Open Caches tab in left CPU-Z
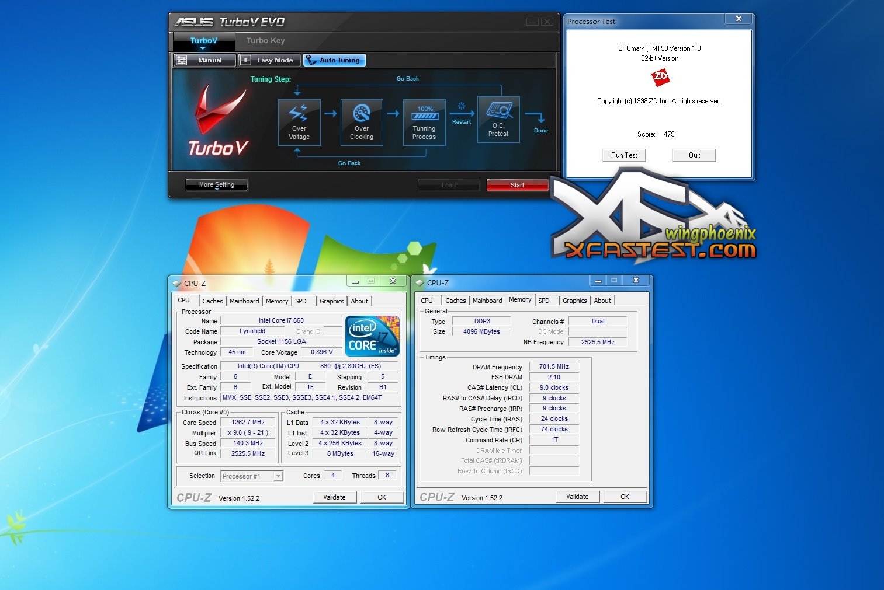This screenshot has width=884, height=590. click(213, 302)
